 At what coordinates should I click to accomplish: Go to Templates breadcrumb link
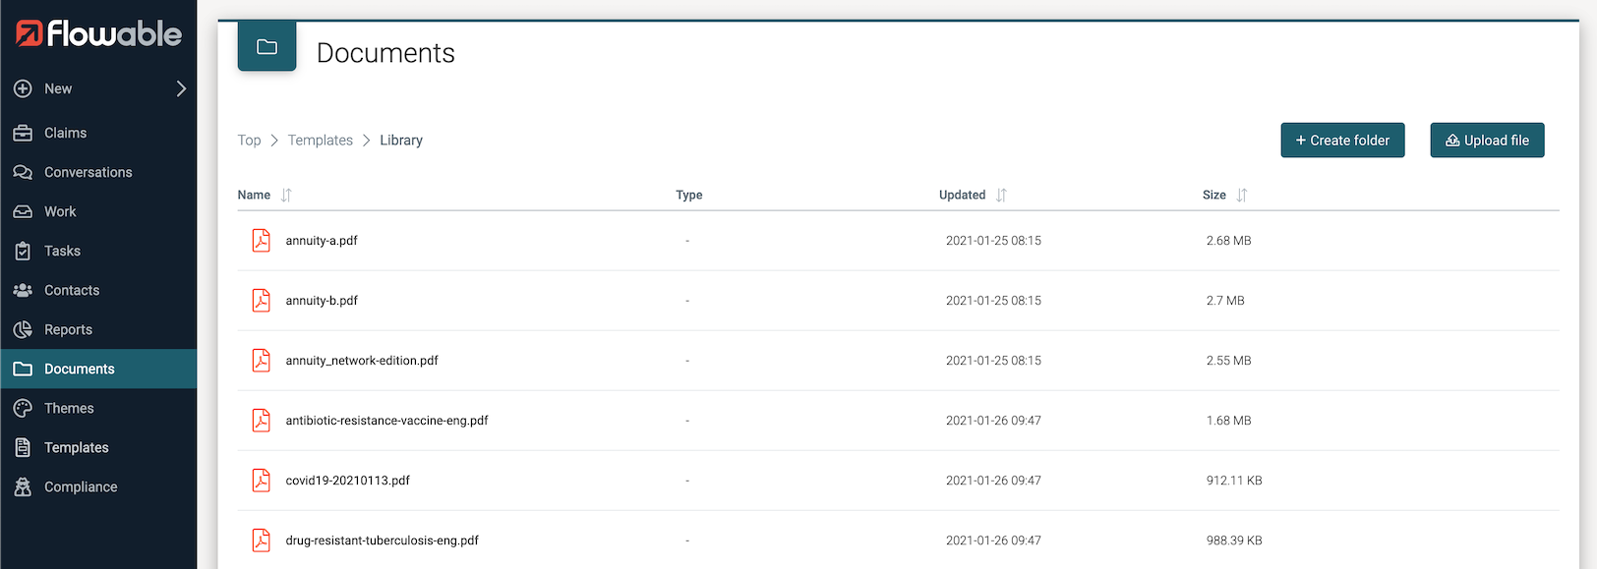coord(320,141)
